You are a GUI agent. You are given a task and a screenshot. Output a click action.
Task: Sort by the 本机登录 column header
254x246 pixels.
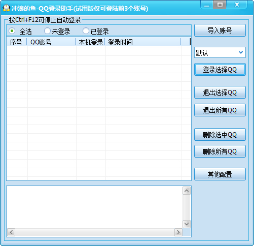coord(90,42)
